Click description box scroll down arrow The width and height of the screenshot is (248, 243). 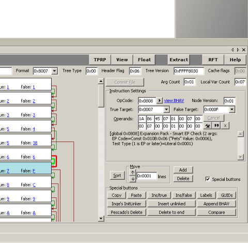240,157
